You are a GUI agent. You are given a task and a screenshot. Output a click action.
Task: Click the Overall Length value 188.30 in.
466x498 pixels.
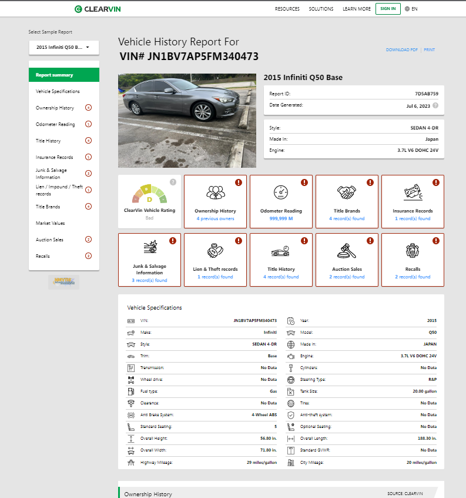(x=427, y=439)
